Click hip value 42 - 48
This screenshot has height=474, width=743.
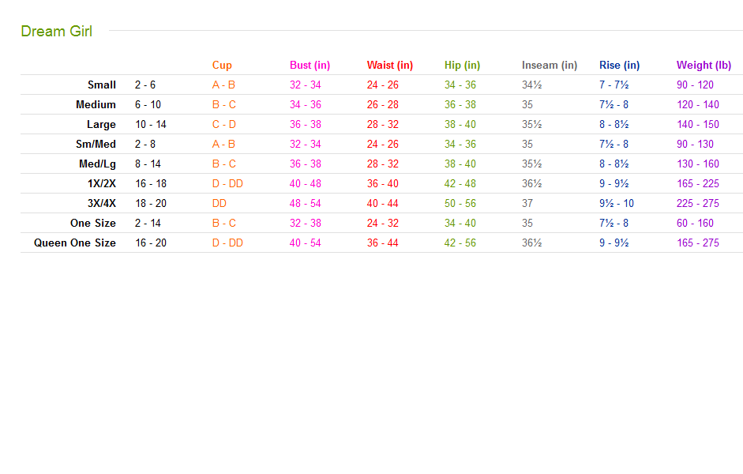point(460,184)
